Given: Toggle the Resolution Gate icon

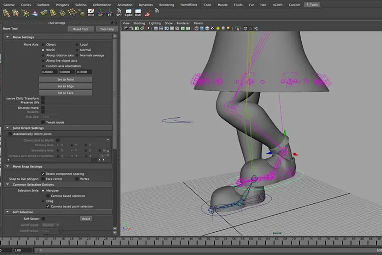Looking at the screenshot, I should click(166, 28).
